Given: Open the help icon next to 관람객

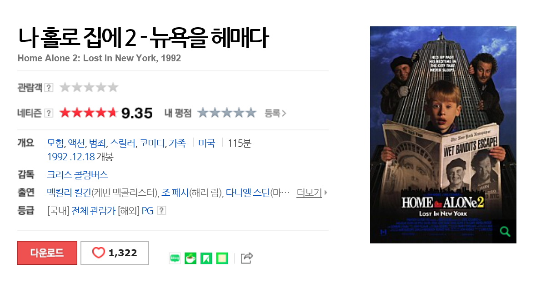Looking at the screenshot, I should tap(49, 88).
